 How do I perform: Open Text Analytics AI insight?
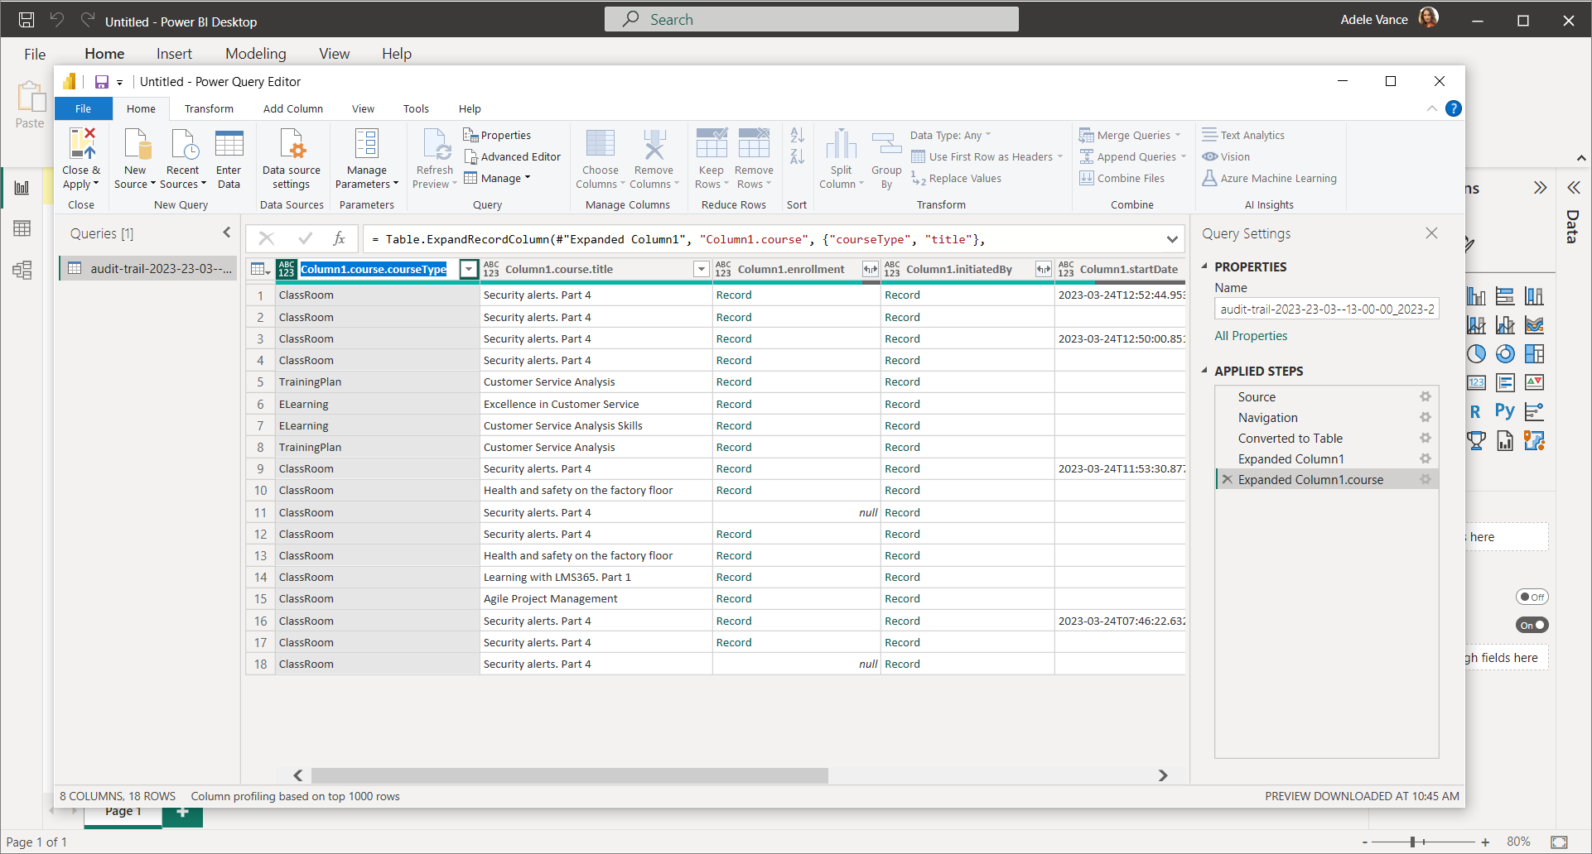click(1243, 135)
